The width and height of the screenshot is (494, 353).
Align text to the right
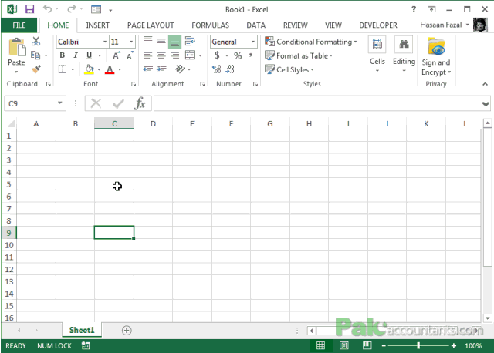(175, 55)
